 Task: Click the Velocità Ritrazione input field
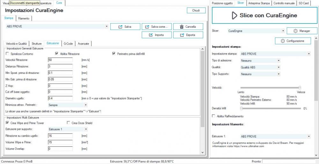coord(60,60)
